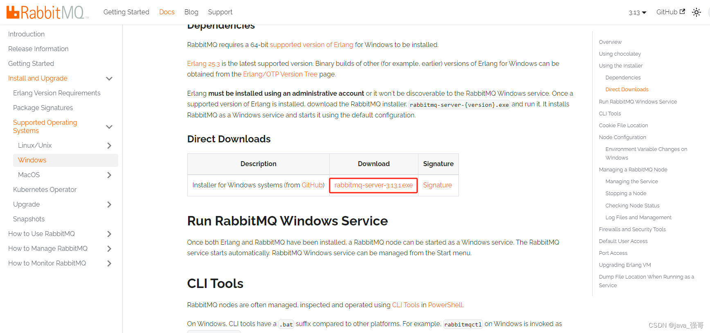This screenshot has height=333, width=710.
Task: Expand the How to Monitor RabbitMQ chevron
Action: pos(109,263)
